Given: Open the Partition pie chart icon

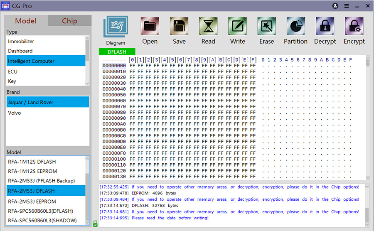Looking at the screenshot, I should [295, 27].
